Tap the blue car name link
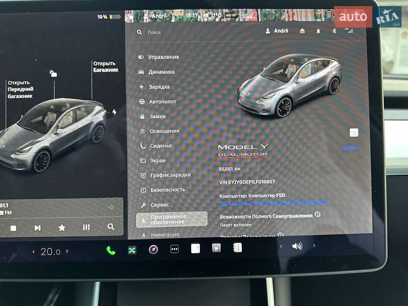 [350, 148]
